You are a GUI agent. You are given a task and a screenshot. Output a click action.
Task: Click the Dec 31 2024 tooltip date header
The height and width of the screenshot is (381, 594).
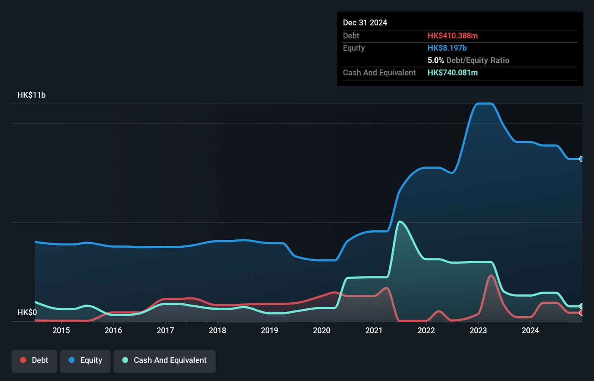pos(365,23)
